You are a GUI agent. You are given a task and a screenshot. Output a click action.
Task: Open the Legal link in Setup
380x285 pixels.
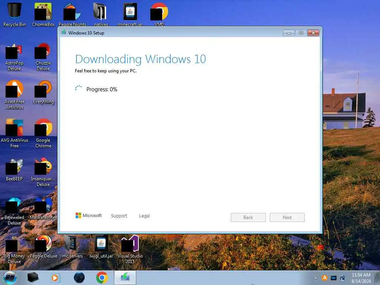pos(144,216)
